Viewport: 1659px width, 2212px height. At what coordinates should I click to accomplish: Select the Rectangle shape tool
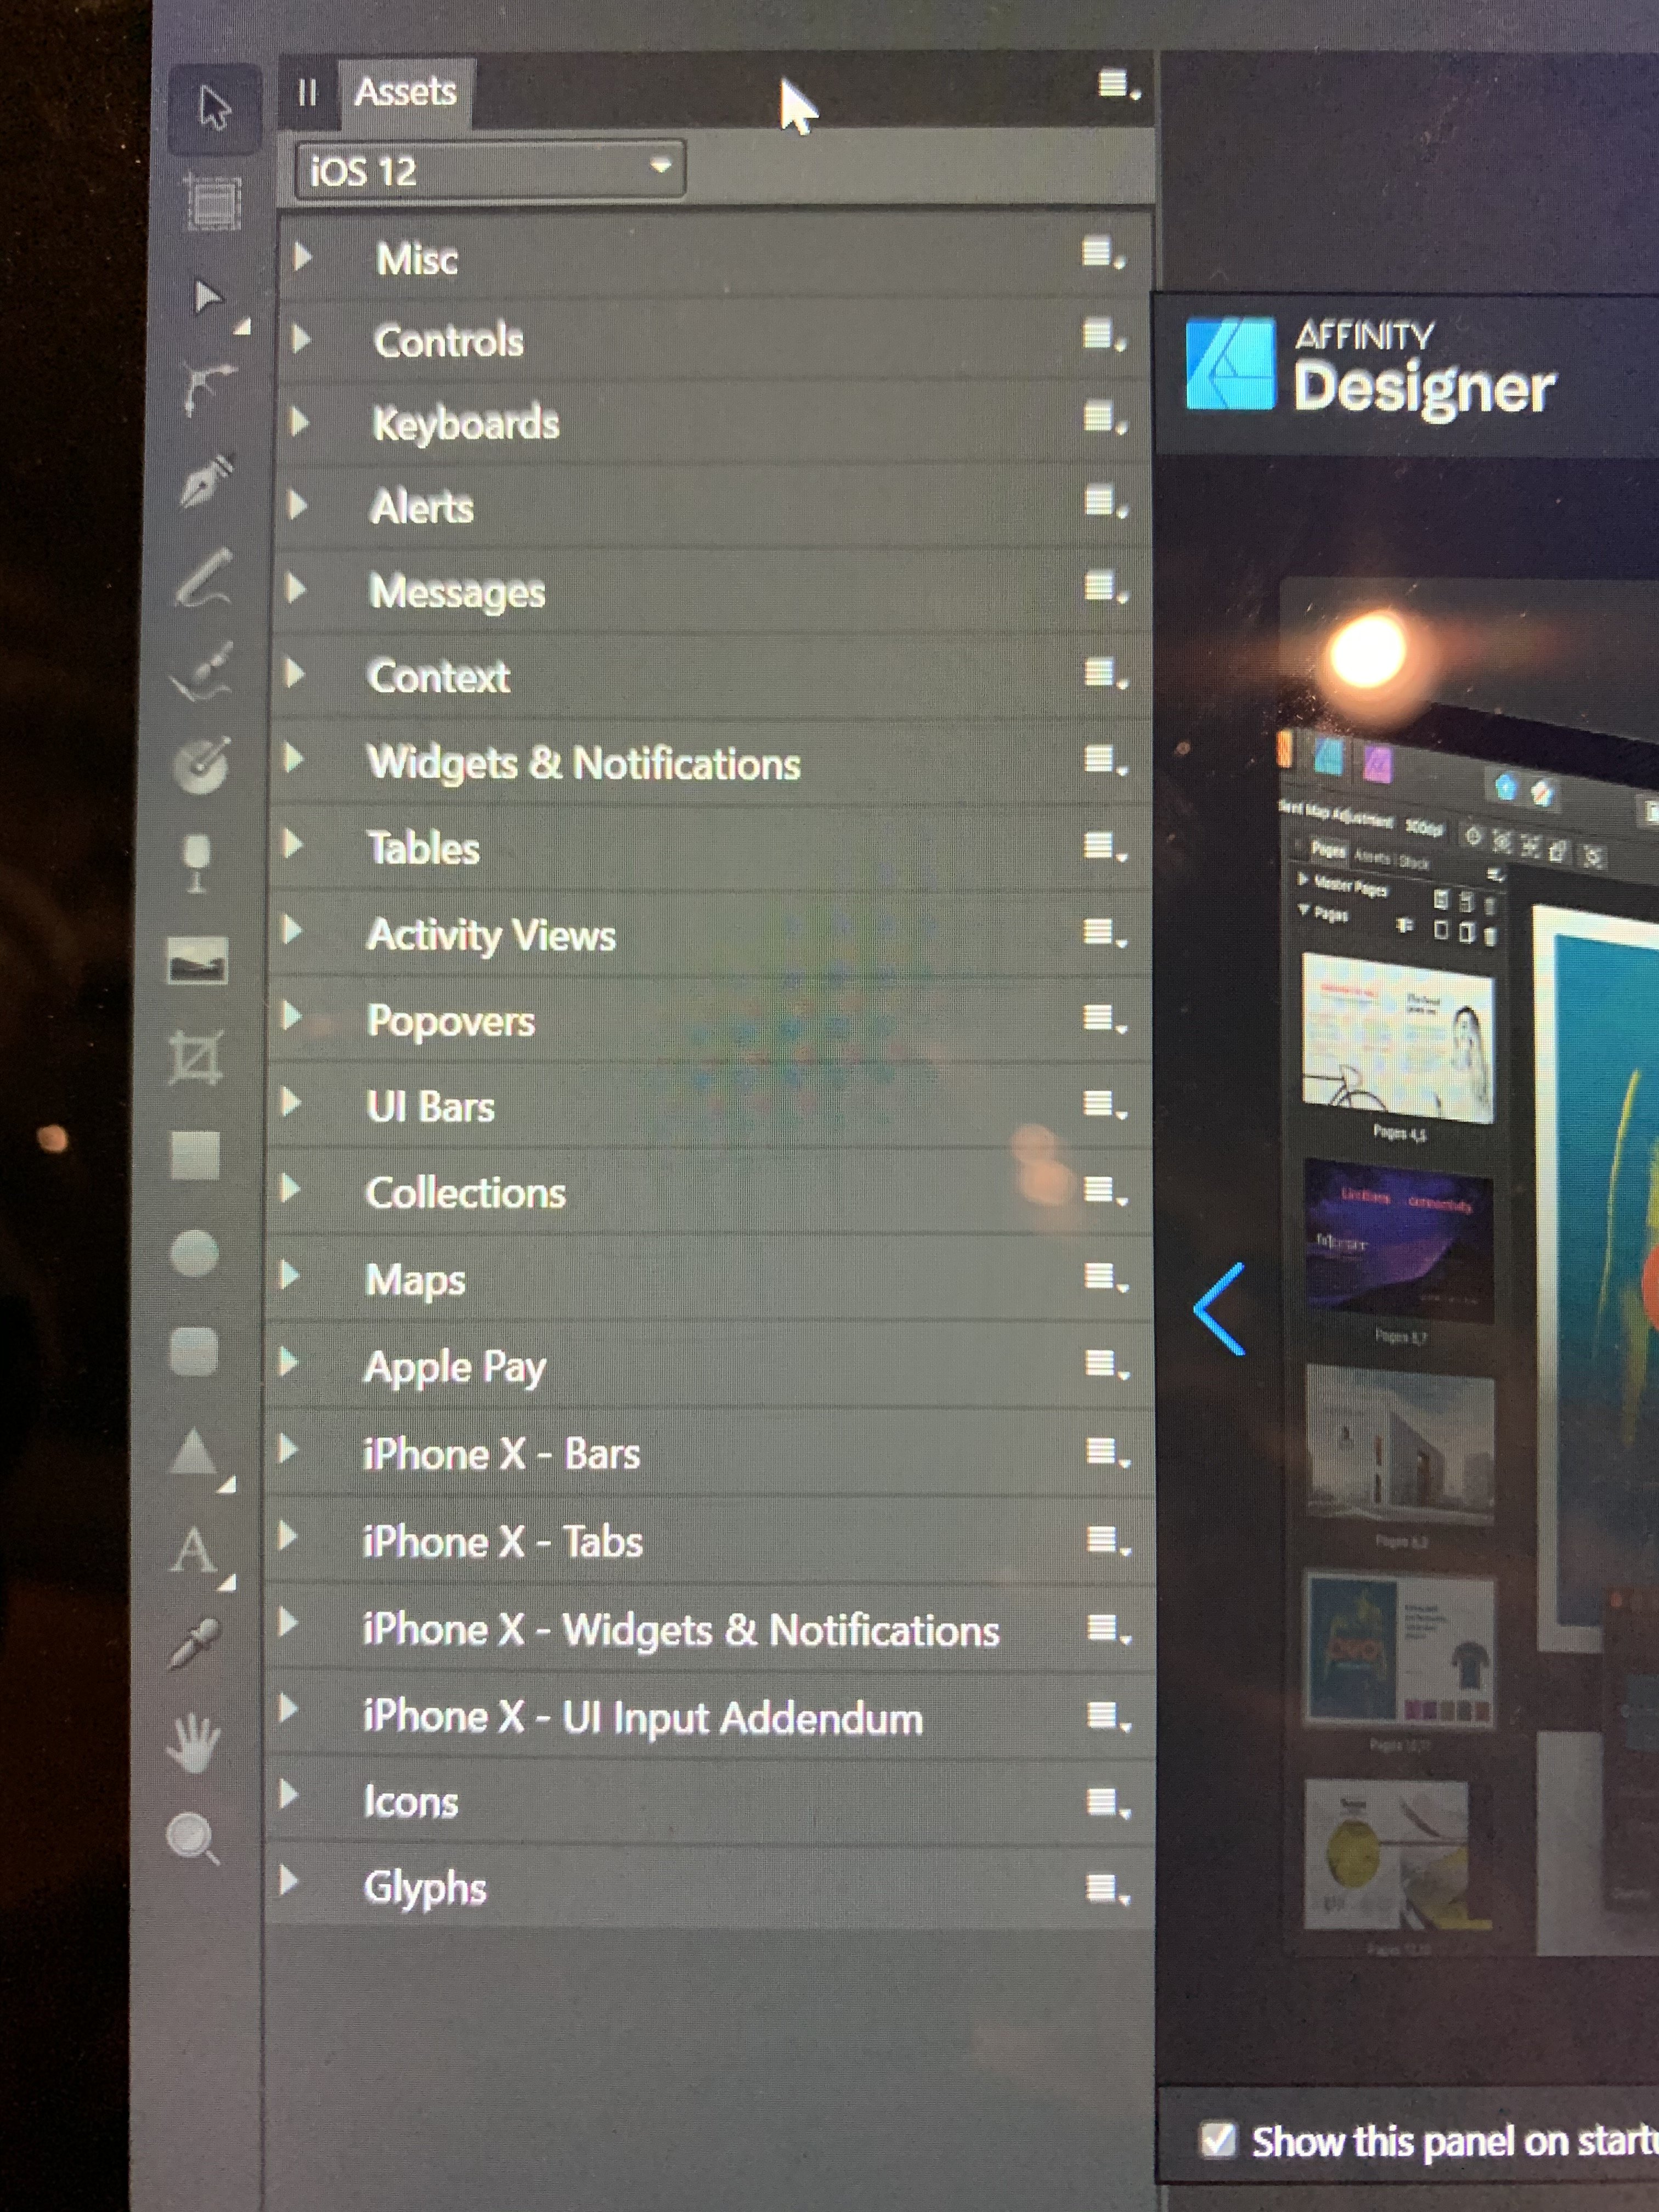[195, 1155]
